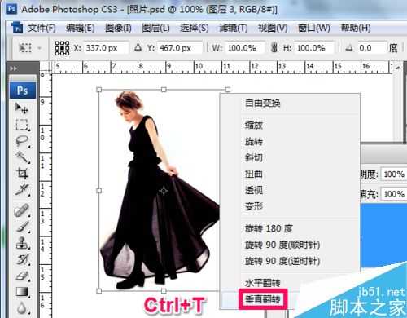This screenshot has height=318, width=407.
Task: Open the transform tool preset dropdown
Action: (29, 48)
